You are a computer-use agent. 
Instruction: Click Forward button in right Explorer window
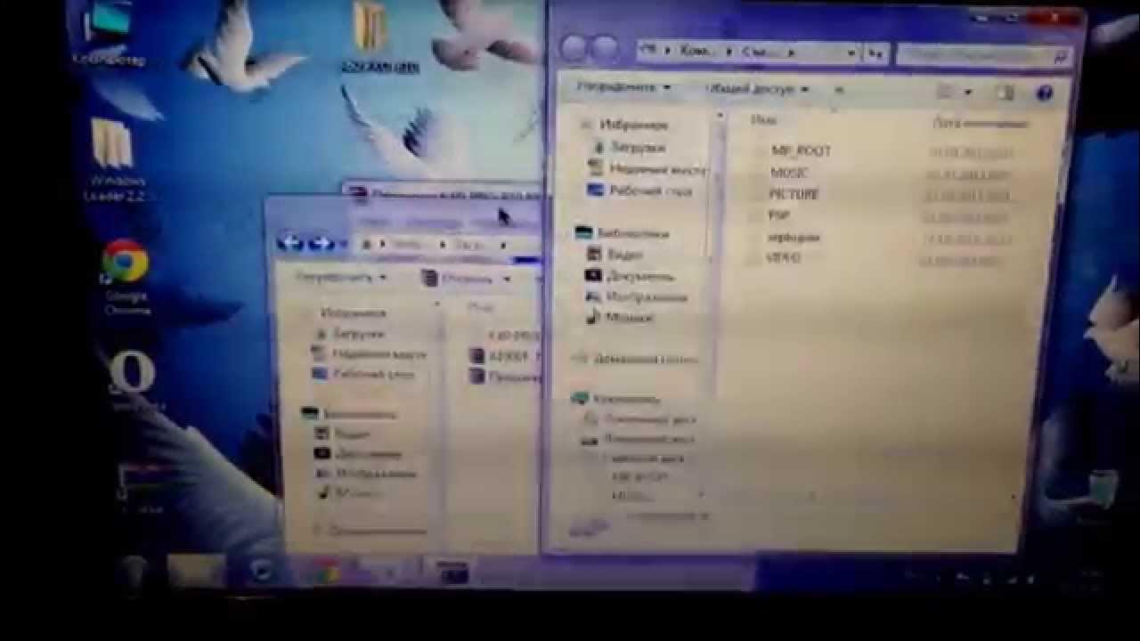tap(606, 50)
